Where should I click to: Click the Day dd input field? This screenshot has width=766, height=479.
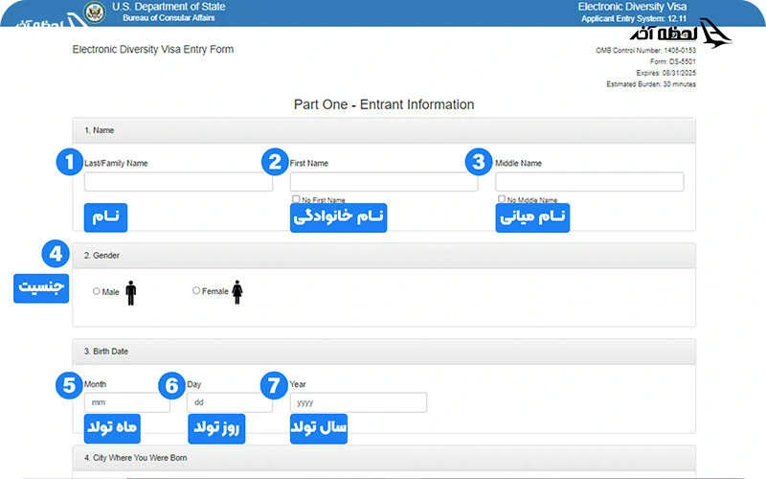[x=230, y=402]
